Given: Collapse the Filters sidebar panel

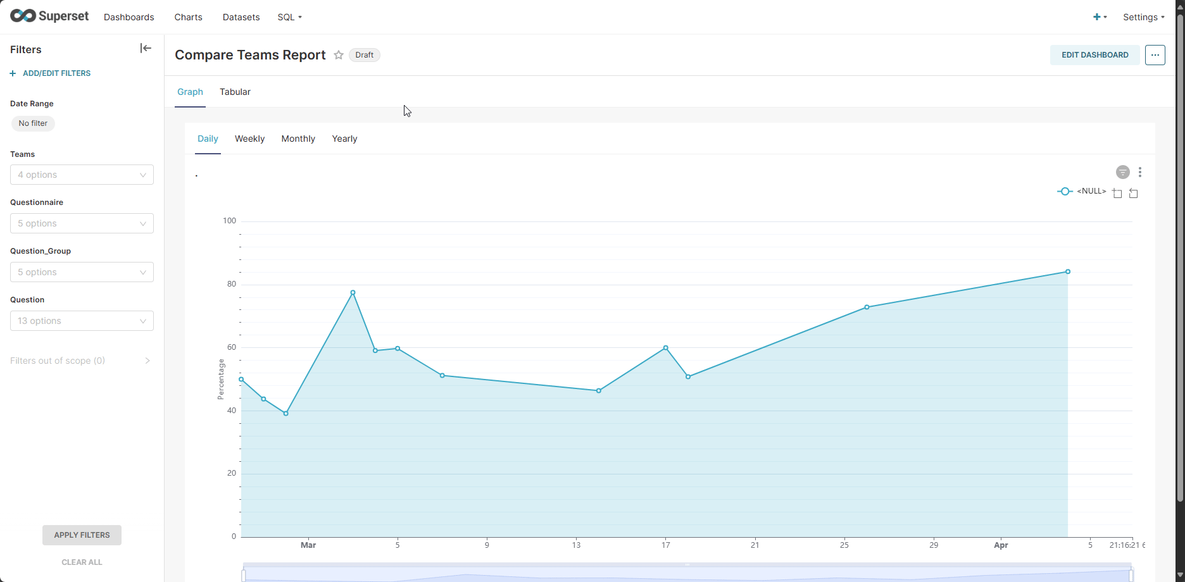Looking at the screenshot, I should click(146, 49).
